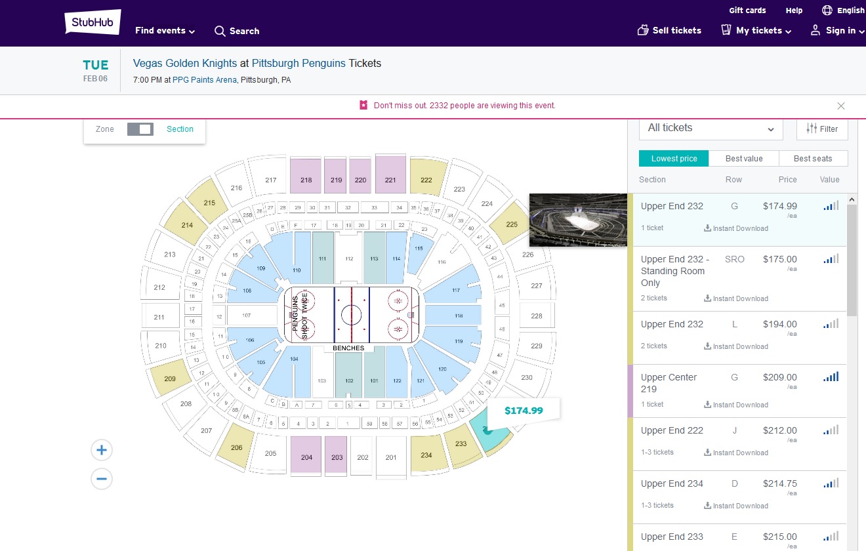This screenshot has width=866, height=551.
Task: Select the Lowest price sort option
Action: coord(673,159)
